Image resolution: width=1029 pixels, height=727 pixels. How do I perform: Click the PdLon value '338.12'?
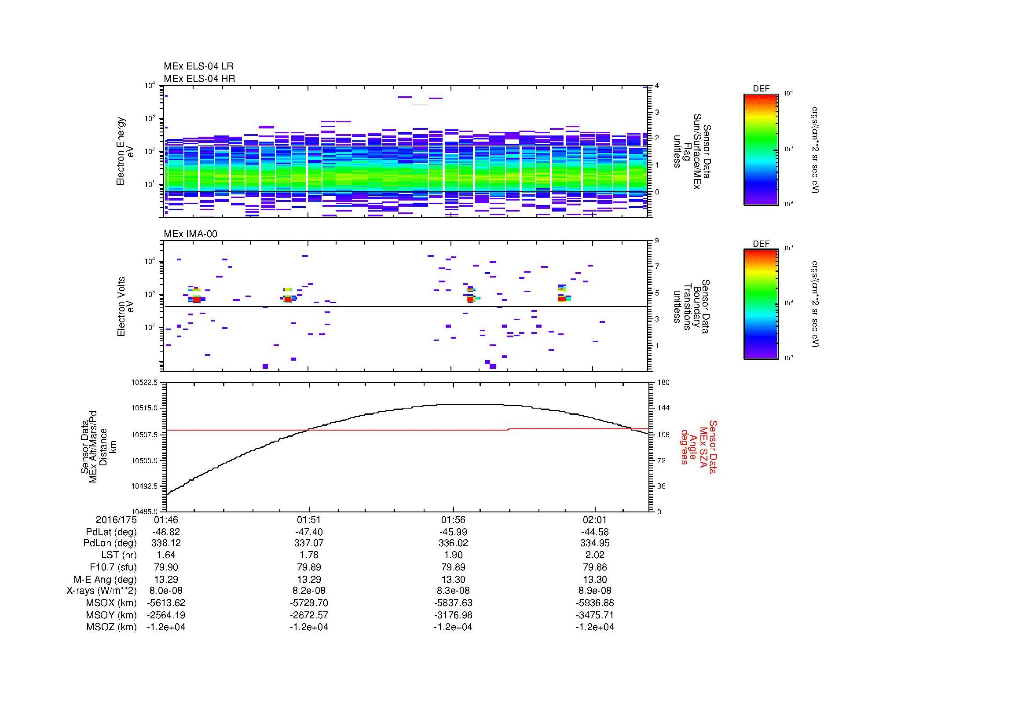166,543
